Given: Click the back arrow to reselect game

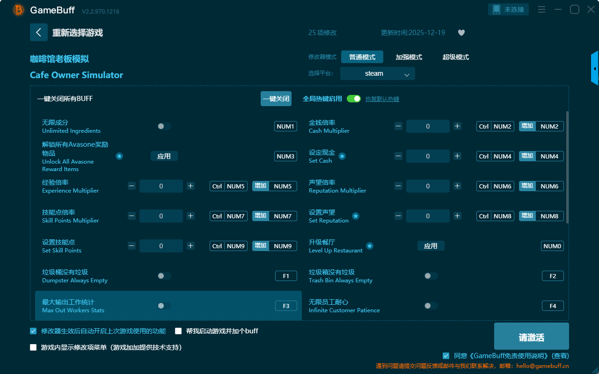Looking at the screenshot, I should click(x=39, y=32).
